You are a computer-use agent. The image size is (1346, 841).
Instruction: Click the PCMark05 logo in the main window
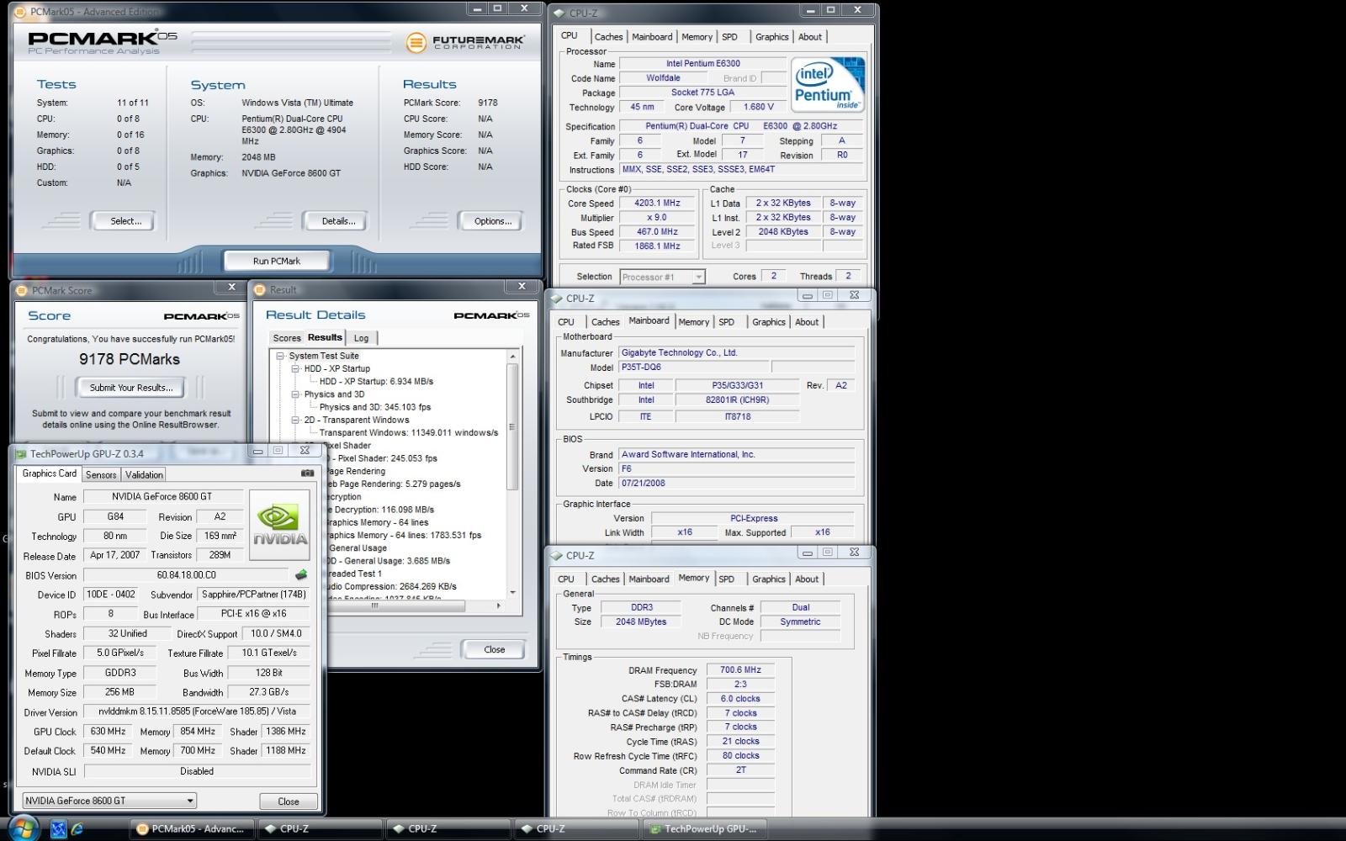103,43
